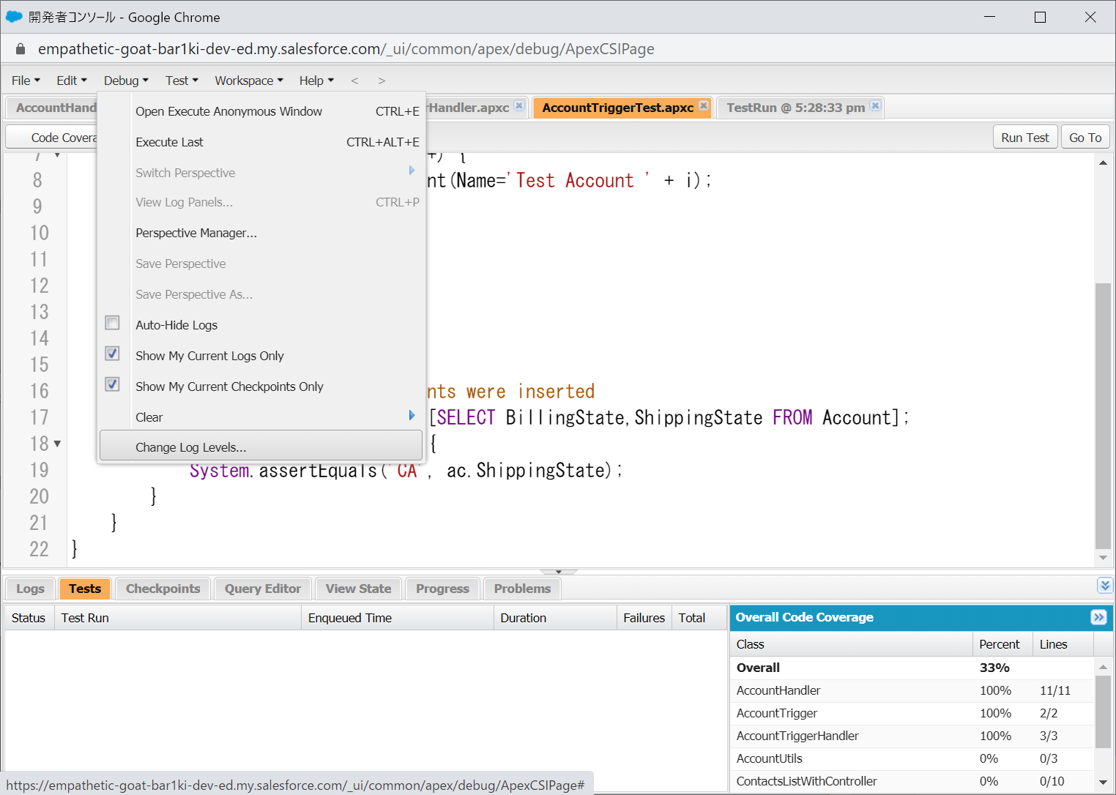Sort by the Status column header

pyautogui.click(x=29, y=618)
